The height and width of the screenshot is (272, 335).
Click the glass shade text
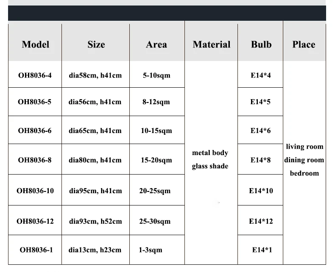pos(210,166)
